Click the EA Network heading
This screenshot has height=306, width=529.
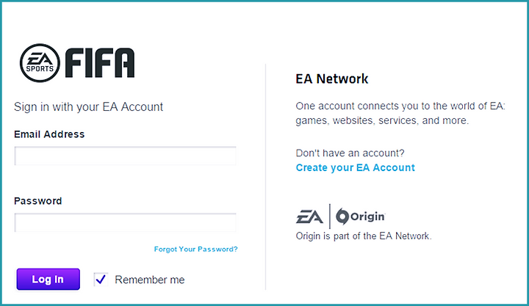[332, 79]
